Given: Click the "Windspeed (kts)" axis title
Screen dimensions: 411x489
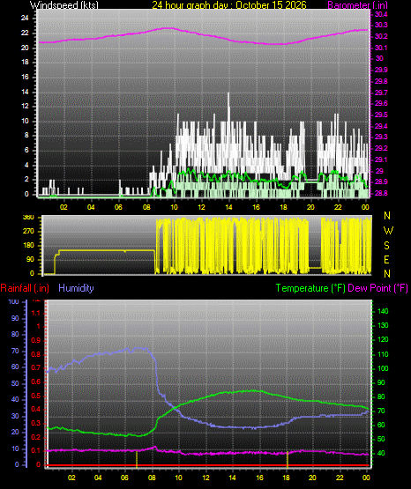Looking at the screenshot, I should [64, 5].
